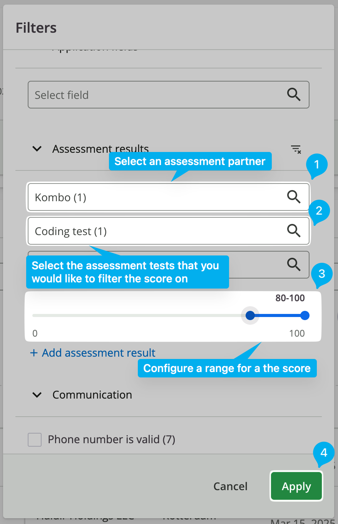The image size is (338, 524).
Task: Focus the Select field input
Action: point(168,95)
